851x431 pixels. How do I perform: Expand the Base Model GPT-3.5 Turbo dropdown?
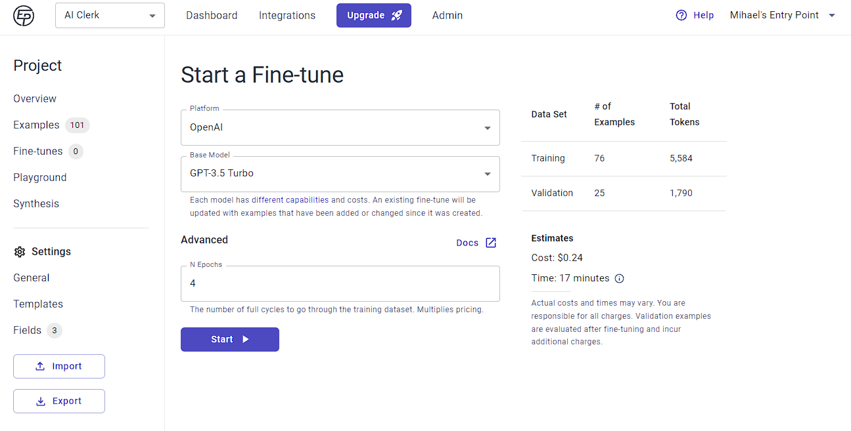click(340, 174)
